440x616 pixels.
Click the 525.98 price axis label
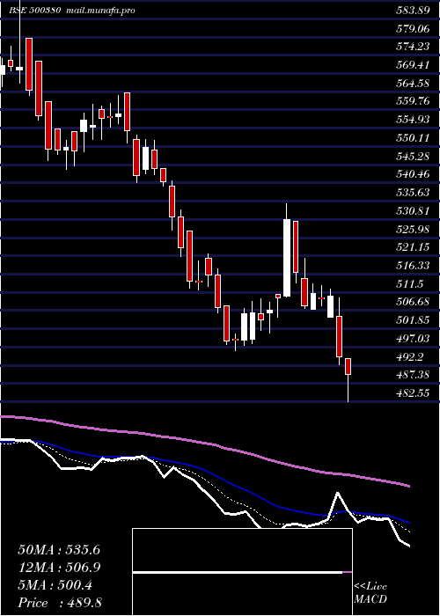(412, 230)
